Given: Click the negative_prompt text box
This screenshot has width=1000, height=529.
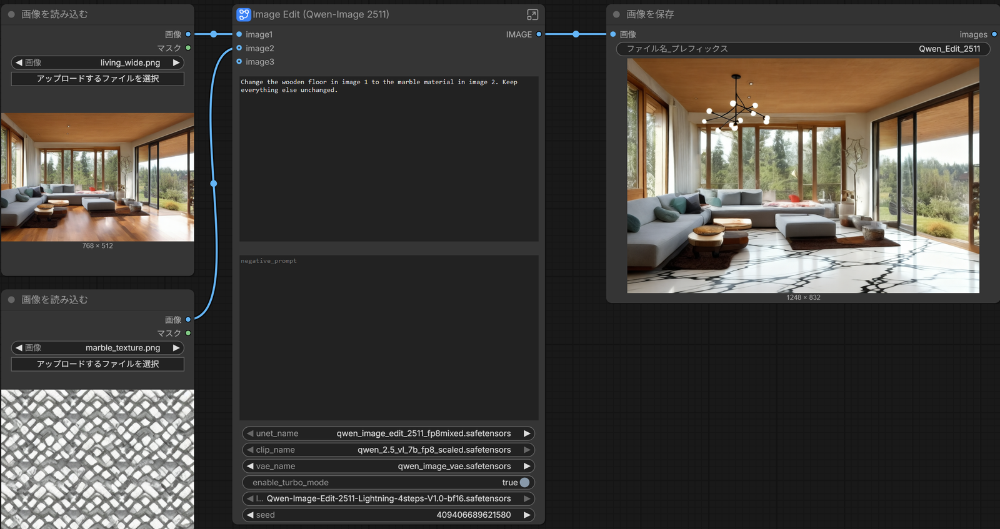Looking at the screenshot, I should pyautogui.click(x=389, y=338).
